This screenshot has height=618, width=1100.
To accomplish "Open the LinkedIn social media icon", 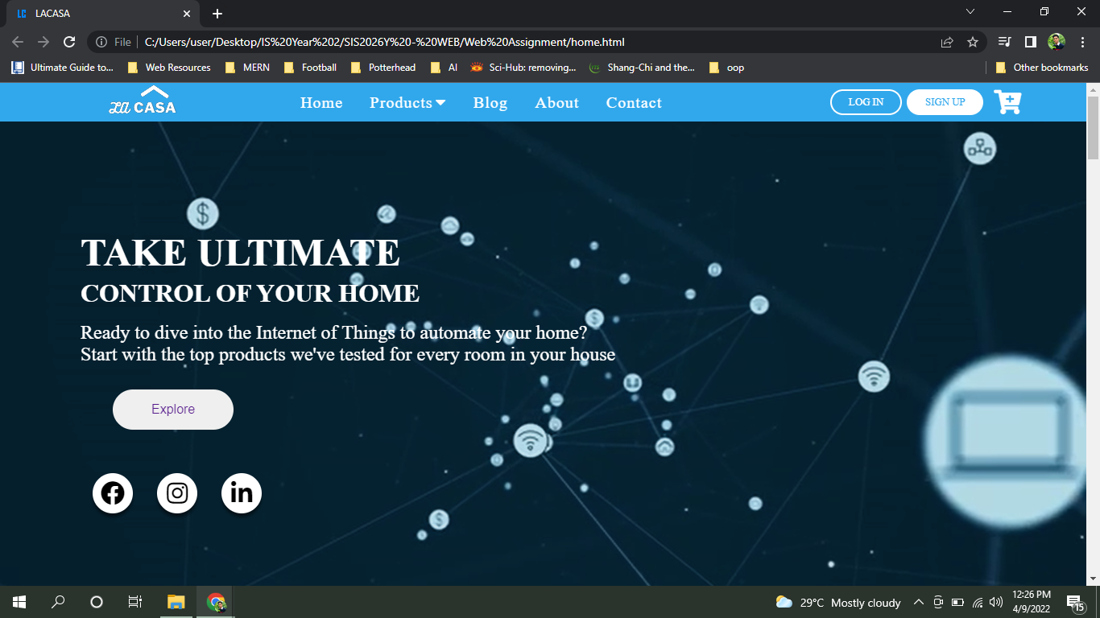I will 242,493.
